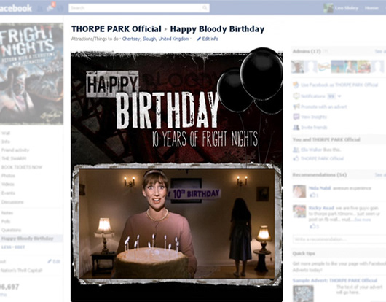Open the Discussions tab

12,202
